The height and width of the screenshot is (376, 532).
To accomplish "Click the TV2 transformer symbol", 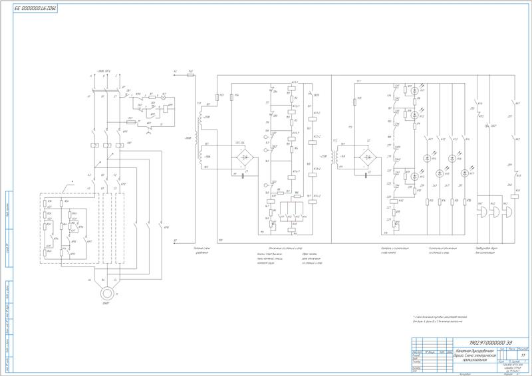I will point(336,156).
